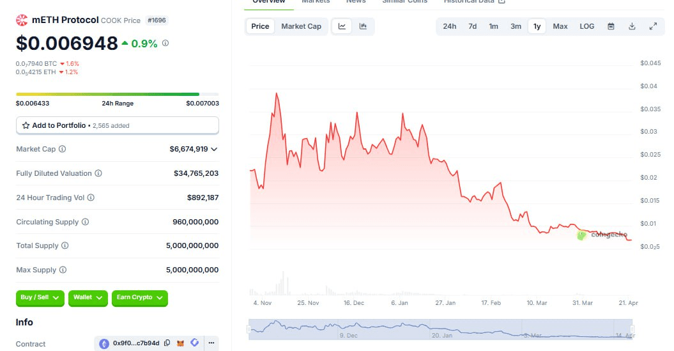
Task: Open more contract options (three dots)
Action: point(211,343)
